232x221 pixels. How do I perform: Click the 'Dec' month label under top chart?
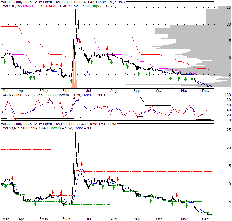(205, 90)
